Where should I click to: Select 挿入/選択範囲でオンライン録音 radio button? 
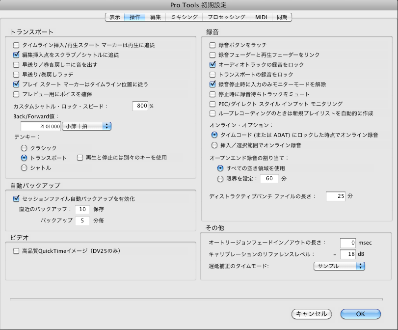point(214,145)
